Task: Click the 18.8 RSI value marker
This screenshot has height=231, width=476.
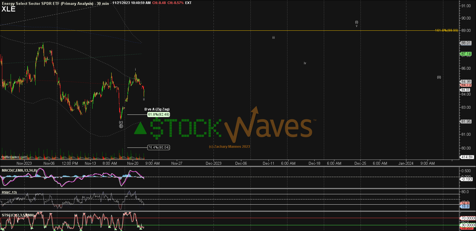Action: coord(465,206)
